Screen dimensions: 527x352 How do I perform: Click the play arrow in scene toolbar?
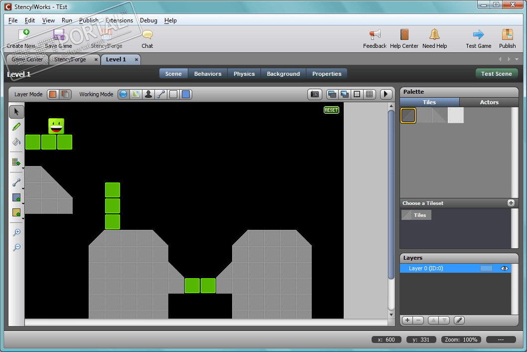[386, 94]
